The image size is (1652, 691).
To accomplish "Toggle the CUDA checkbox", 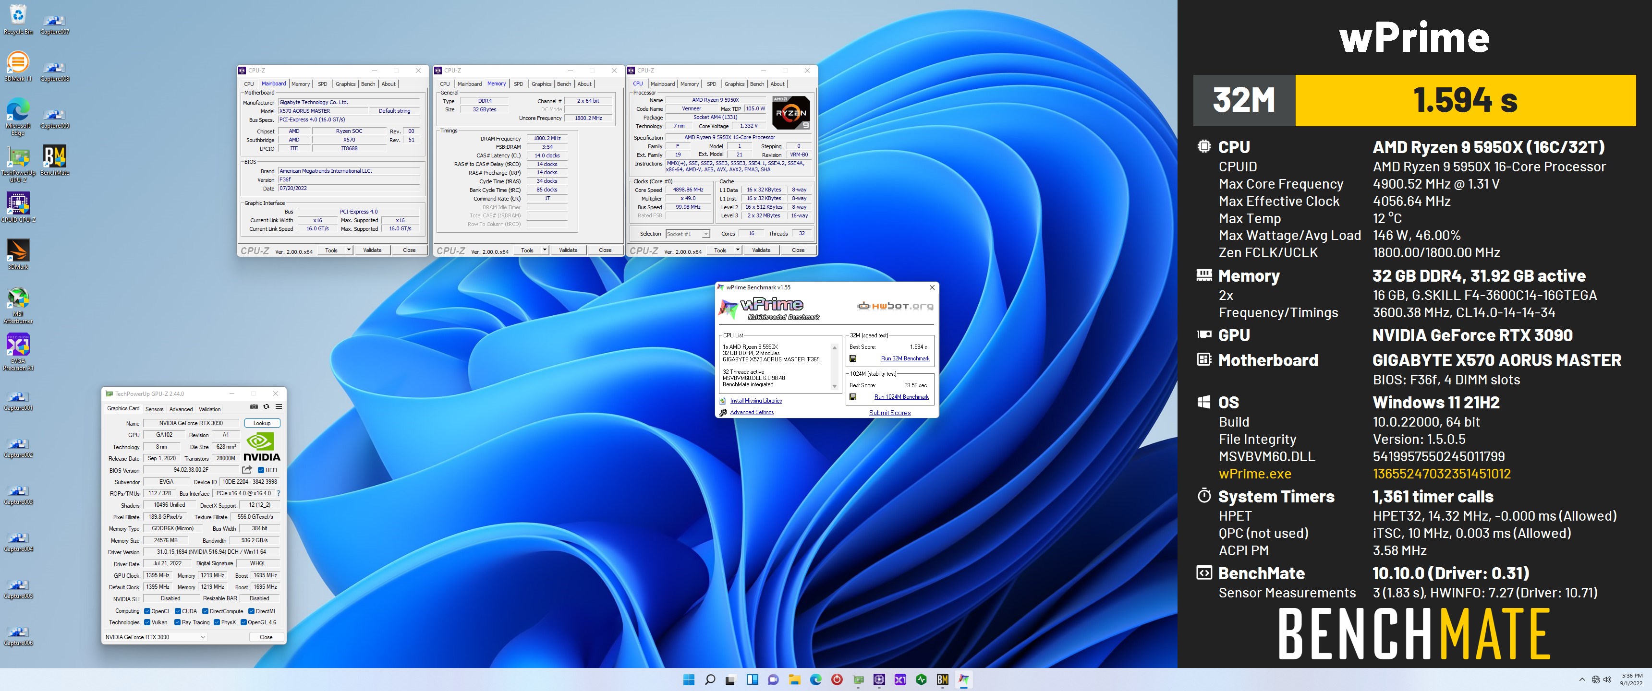I will pos(178,611).
